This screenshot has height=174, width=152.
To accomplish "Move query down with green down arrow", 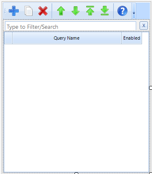I will pos(75,11).
